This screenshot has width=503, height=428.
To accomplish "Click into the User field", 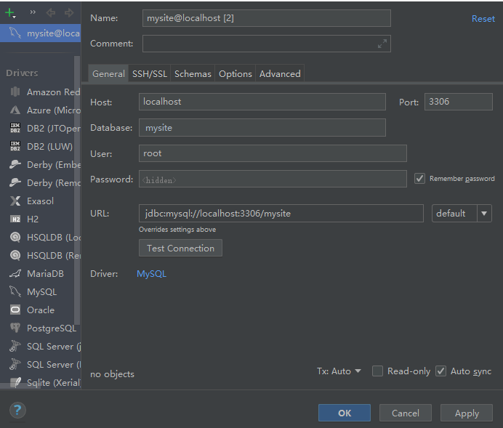I will pos(273,153).
